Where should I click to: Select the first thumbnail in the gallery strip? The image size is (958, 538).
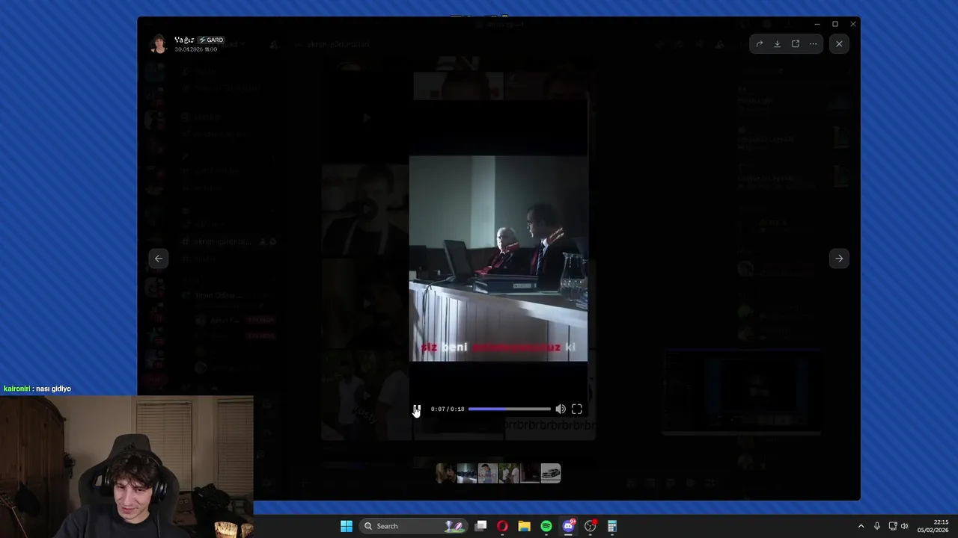pyautogui.click(x=446, y=473)
